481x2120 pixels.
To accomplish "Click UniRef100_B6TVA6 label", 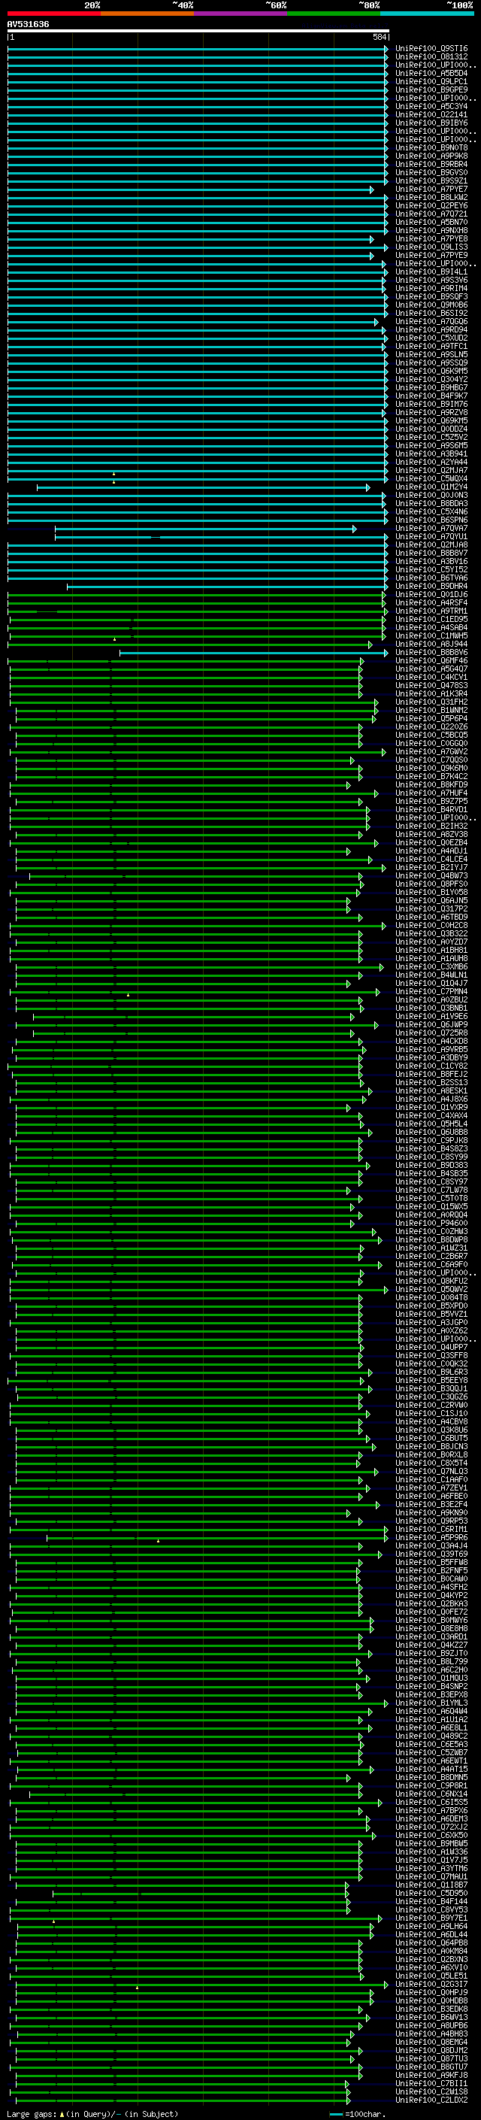I will [431, 578].
